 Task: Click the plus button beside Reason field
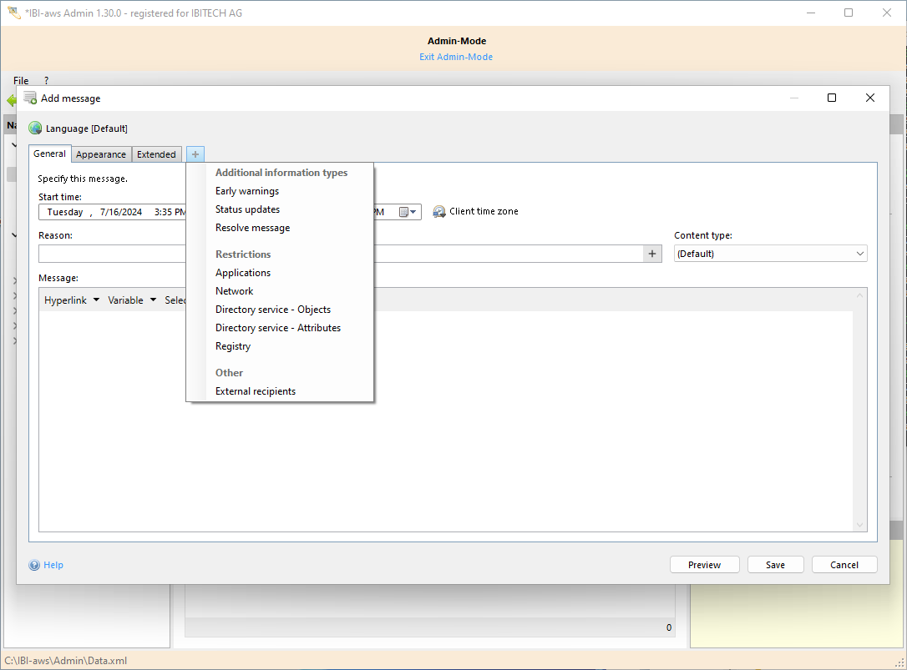point(653,254)
